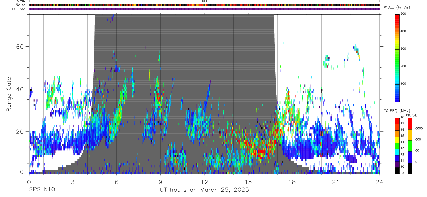The height and width of the screenshot is (197, 427).
Task: Pick the green 1000 swatch in the NOISE legend
Action: 410,146
